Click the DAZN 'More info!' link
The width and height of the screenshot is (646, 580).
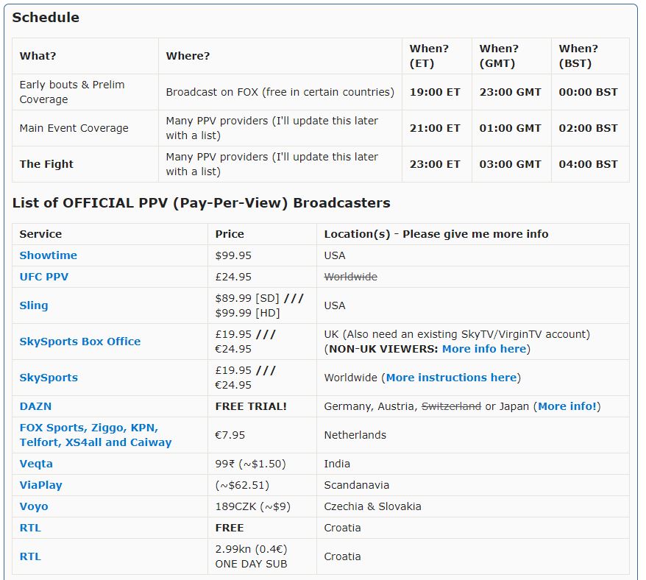click(x=568, y=406)
